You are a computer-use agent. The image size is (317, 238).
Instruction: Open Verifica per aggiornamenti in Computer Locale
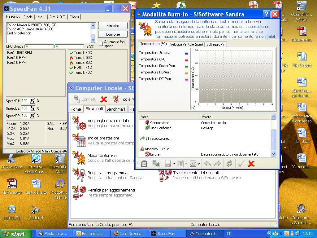[x=104, y=193]
